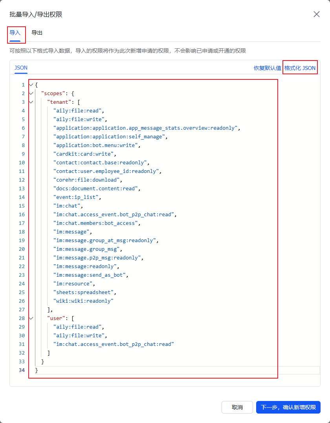330x423 pixels.
Task: Click "docs:document.content:read" scope
Action: [95, 188]
